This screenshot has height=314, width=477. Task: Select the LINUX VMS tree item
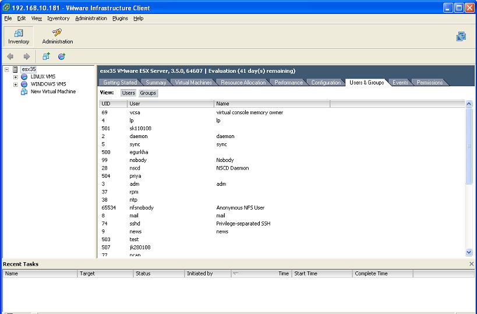click(x=43, y=77)
